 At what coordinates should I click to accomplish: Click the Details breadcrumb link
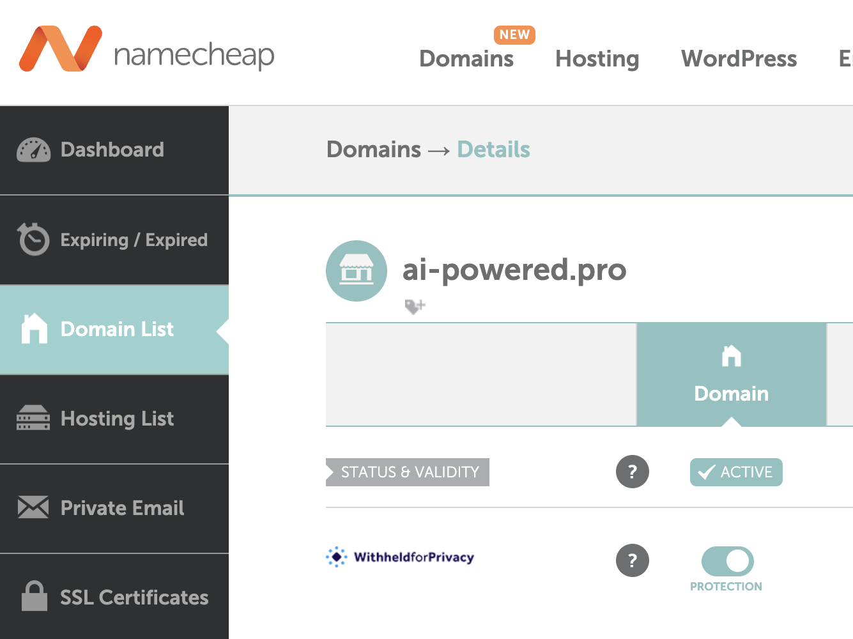493,150
